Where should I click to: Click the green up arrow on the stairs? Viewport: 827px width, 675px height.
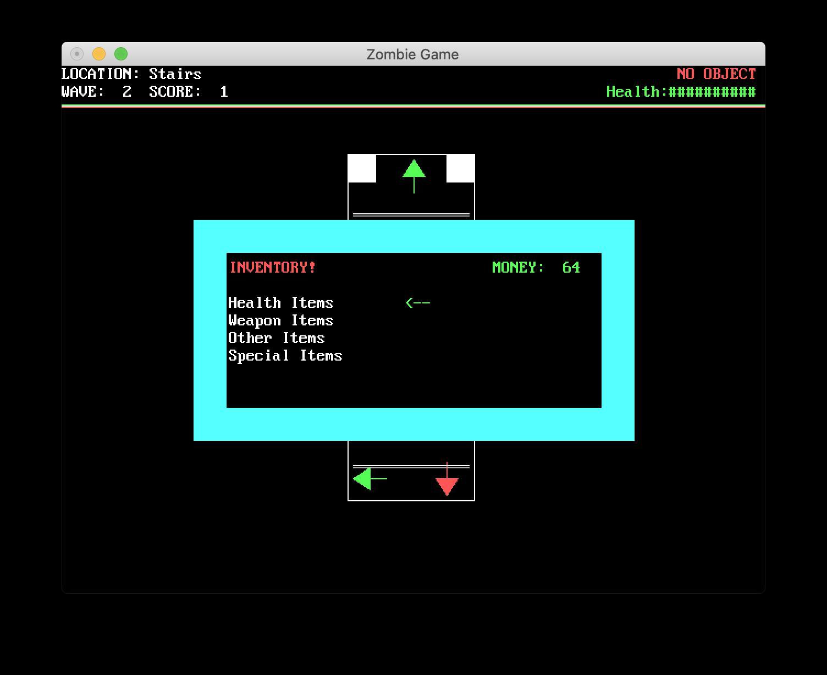[414, 176]
